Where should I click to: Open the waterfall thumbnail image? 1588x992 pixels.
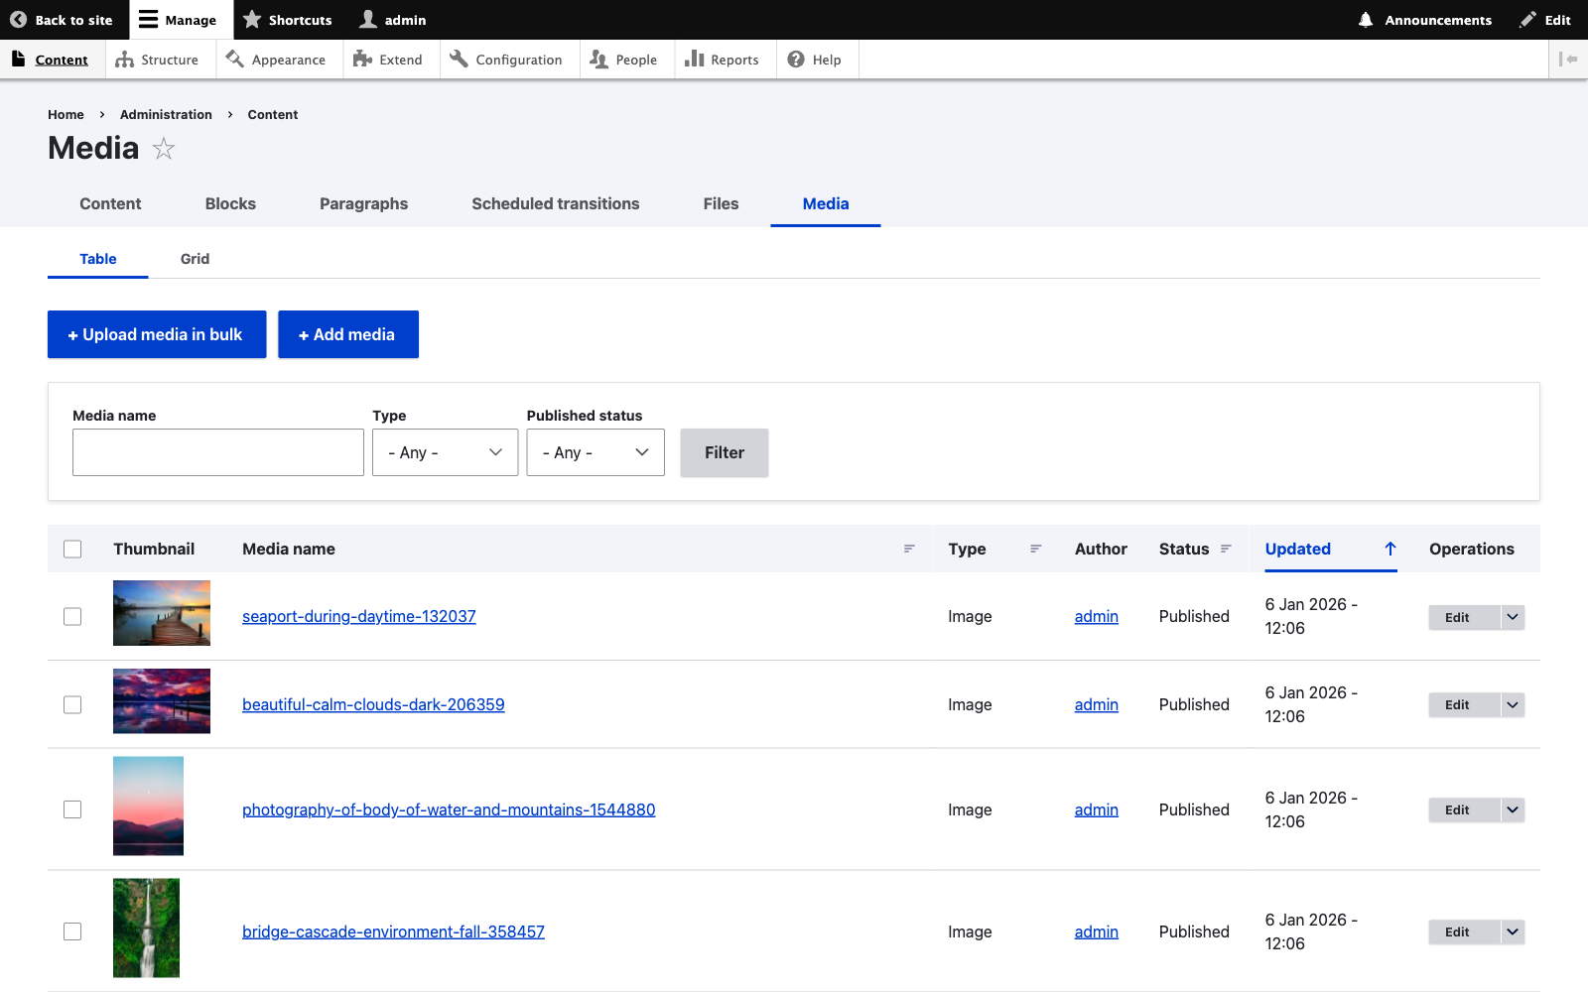147,928
